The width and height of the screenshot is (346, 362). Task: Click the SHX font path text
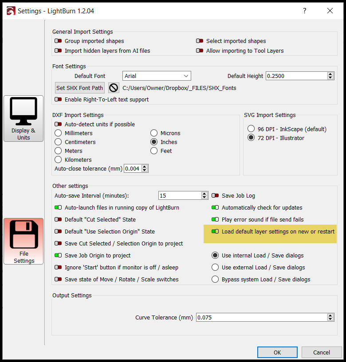click(179, 88)
